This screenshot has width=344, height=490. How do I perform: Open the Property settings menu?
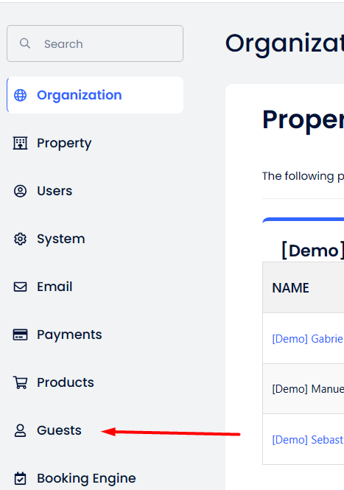point(64,144)
